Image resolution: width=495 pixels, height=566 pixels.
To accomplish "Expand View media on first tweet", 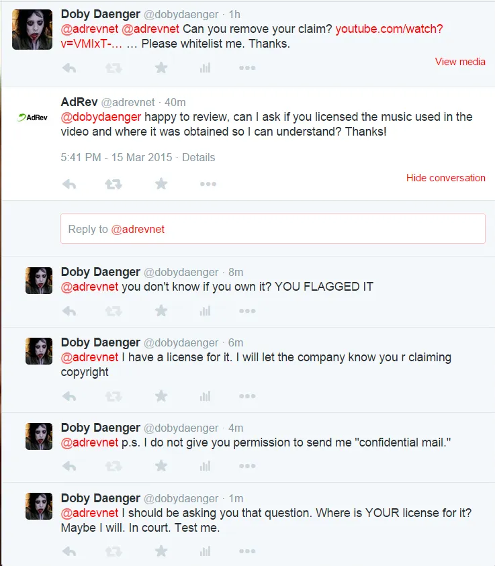I will pyautogui.click(x=460, y=62).
